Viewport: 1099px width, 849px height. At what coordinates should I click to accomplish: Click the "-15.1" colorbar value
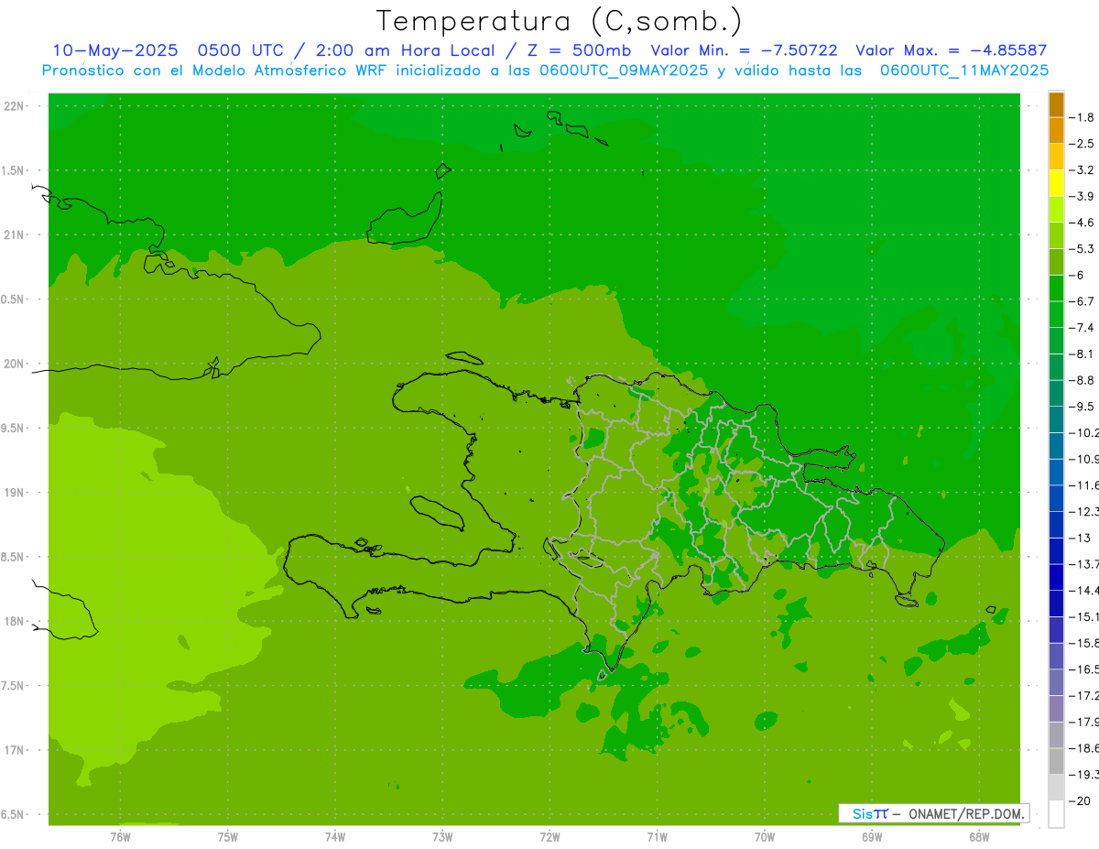pyautogui.click(x=1083, y=616)
